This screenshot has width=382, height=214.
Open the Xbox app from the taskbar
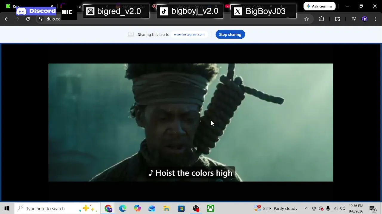pyautogui.click(x=210, y=208)
